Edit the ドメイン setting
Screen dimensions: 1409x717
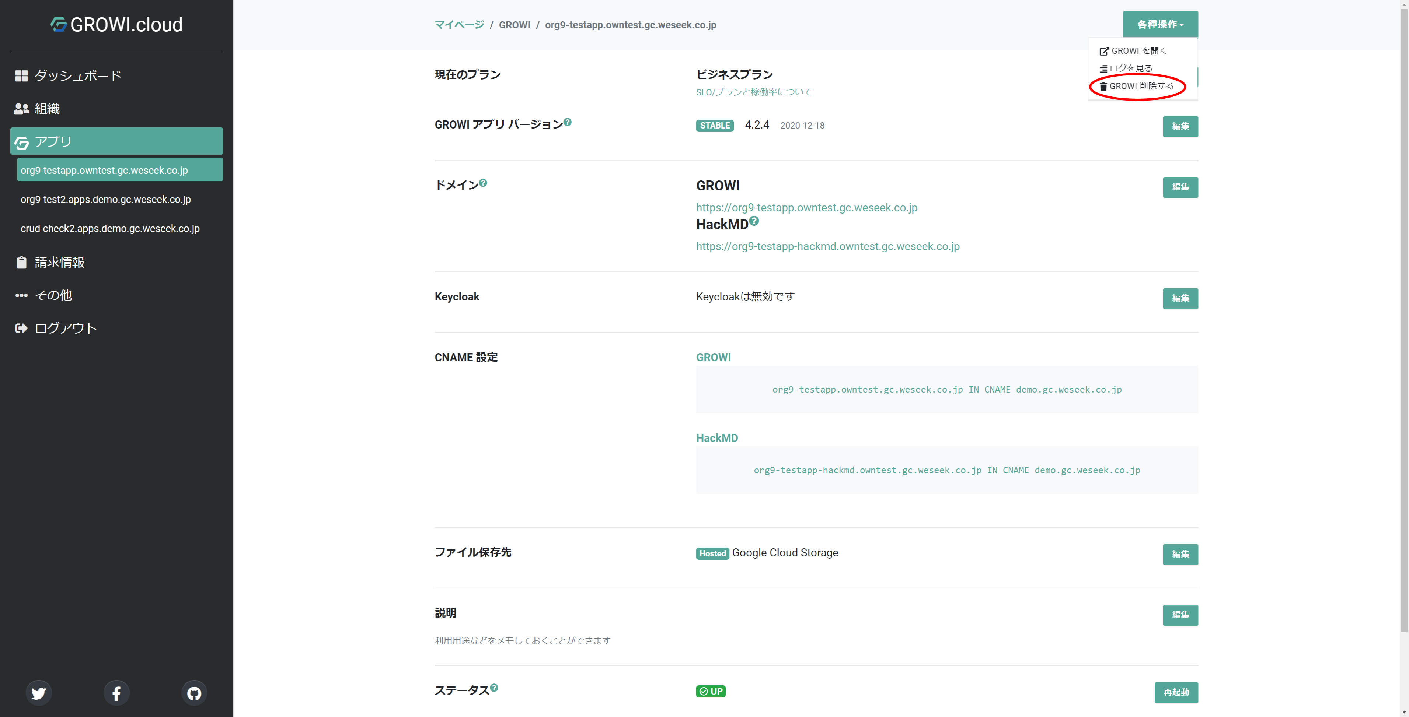pyautogui.click(x=1180, y=187)
